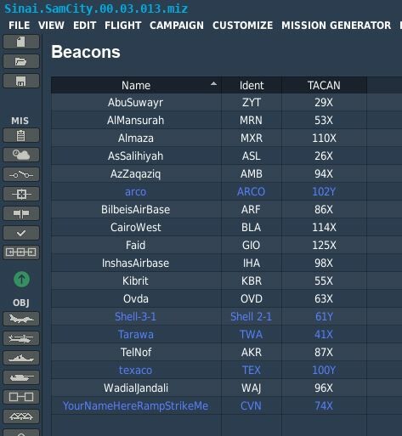
Task: Open the weather settings cloud icon
Action: (21, 155)
